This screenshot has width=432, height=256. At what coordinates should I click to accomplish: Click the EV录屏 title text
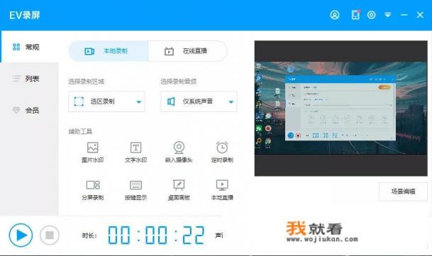(x=25, y=15)
